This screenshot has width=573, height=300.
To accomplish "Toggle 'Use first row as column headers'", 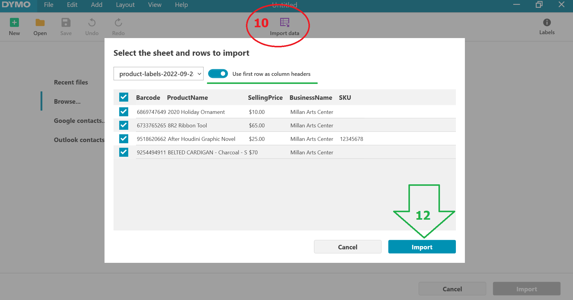I will coord(218,74).
